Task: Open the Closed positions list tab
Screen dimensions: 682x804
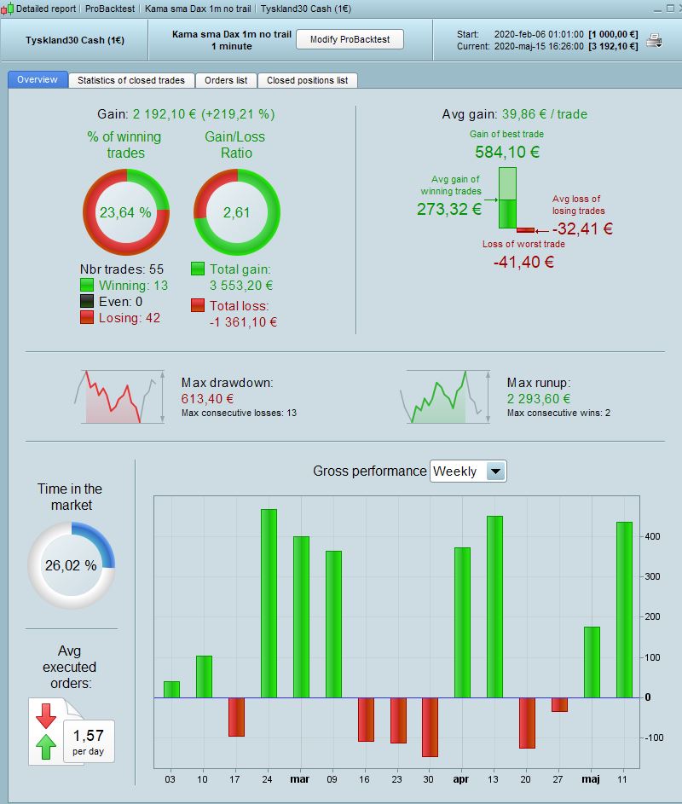Action: [307, 80]
